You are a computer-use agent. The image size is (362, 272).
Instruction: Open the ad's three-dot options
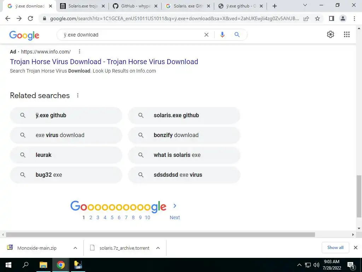click(80, 51)
